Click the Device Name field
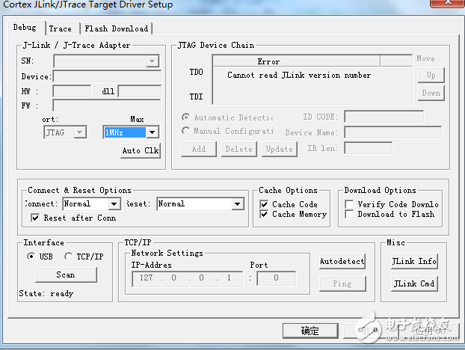Viewport: 465px width, 350px height. pos(392,132)
